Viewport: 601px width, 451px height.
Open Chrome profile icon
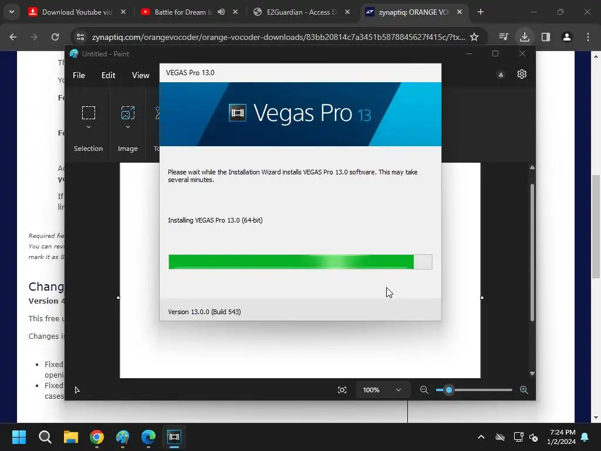pyautogui.click(x=566, y=37)
